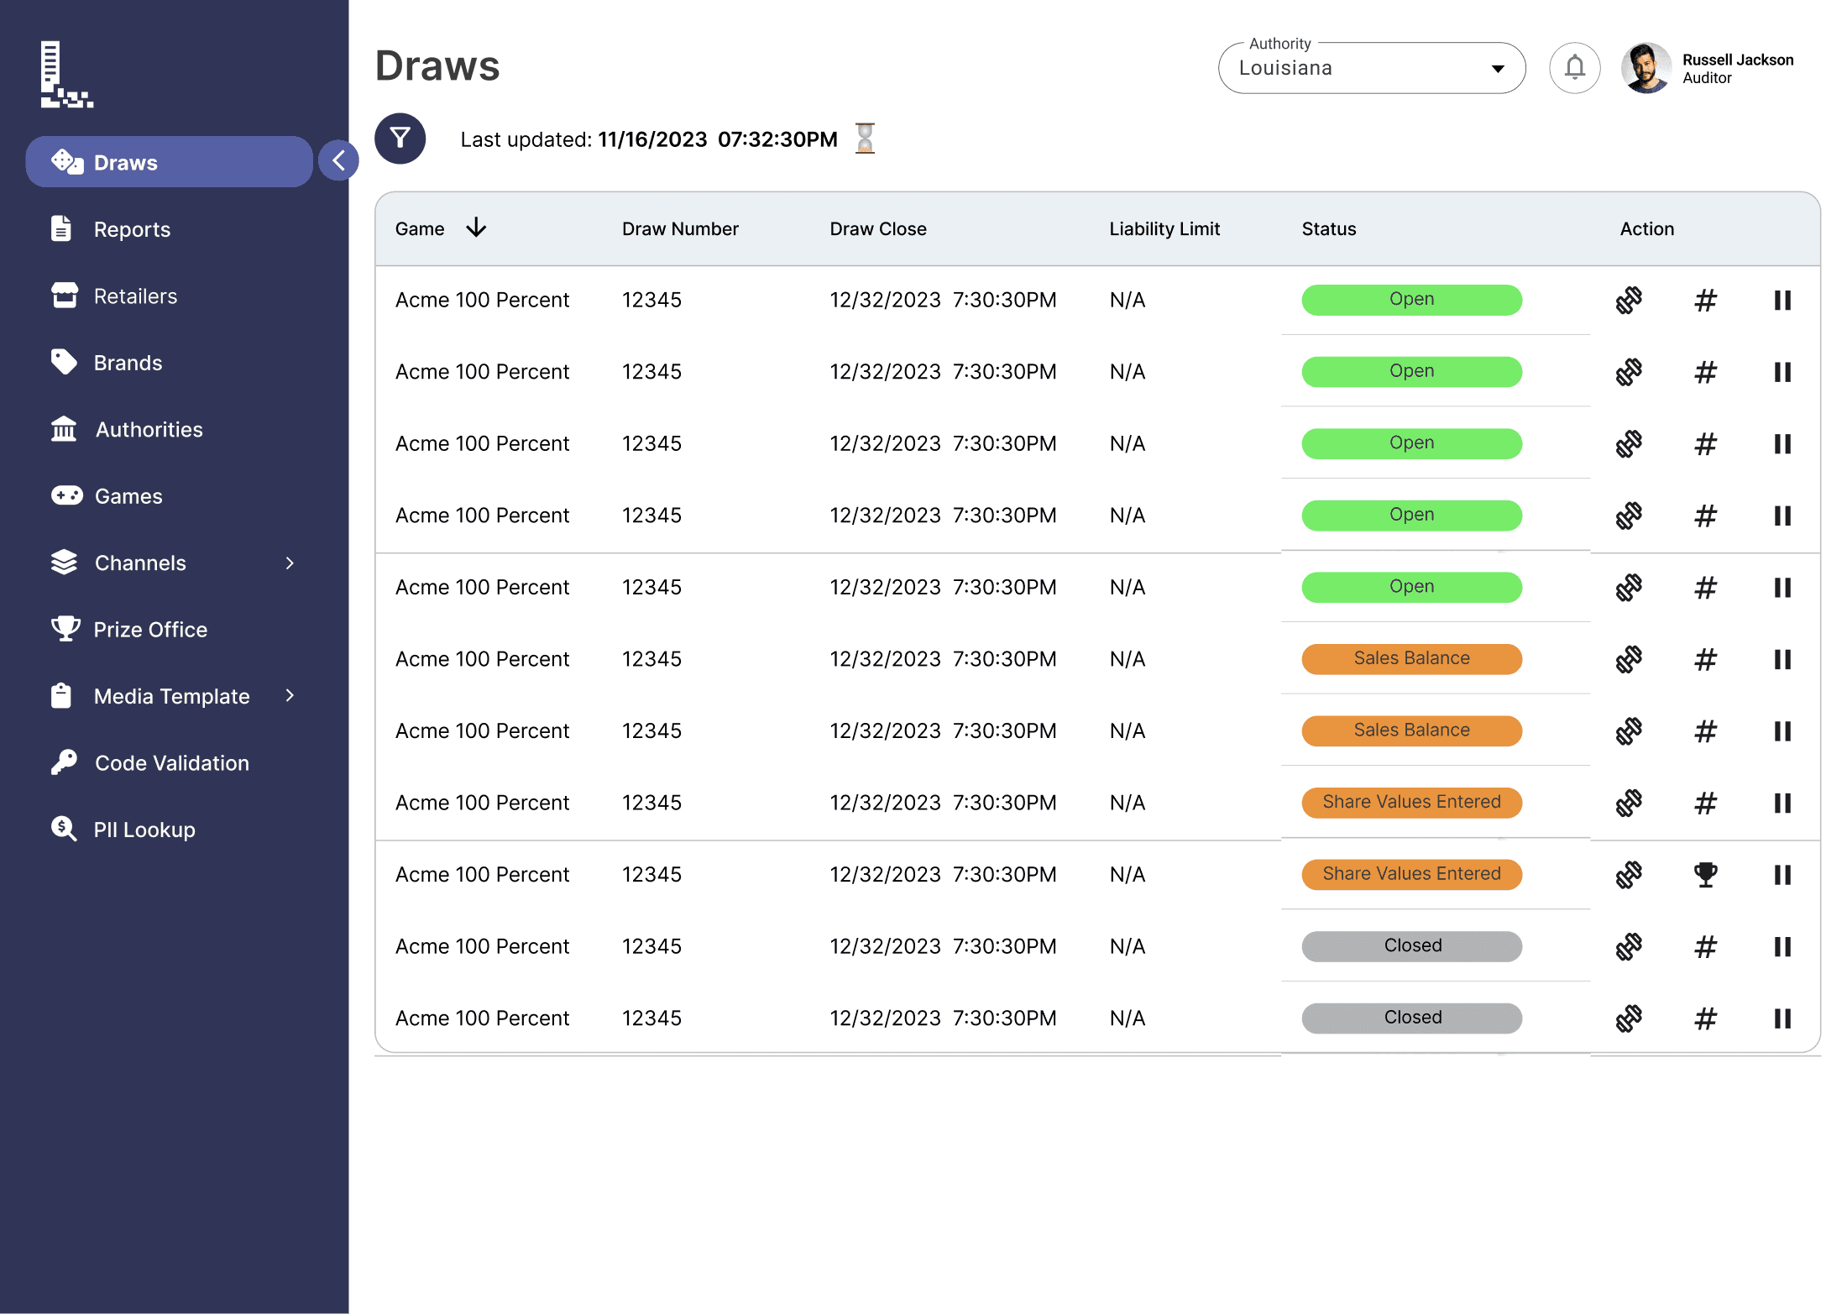
Task: Click link-chain icon in first Sales Balance row
Action: pos(1629,660)
